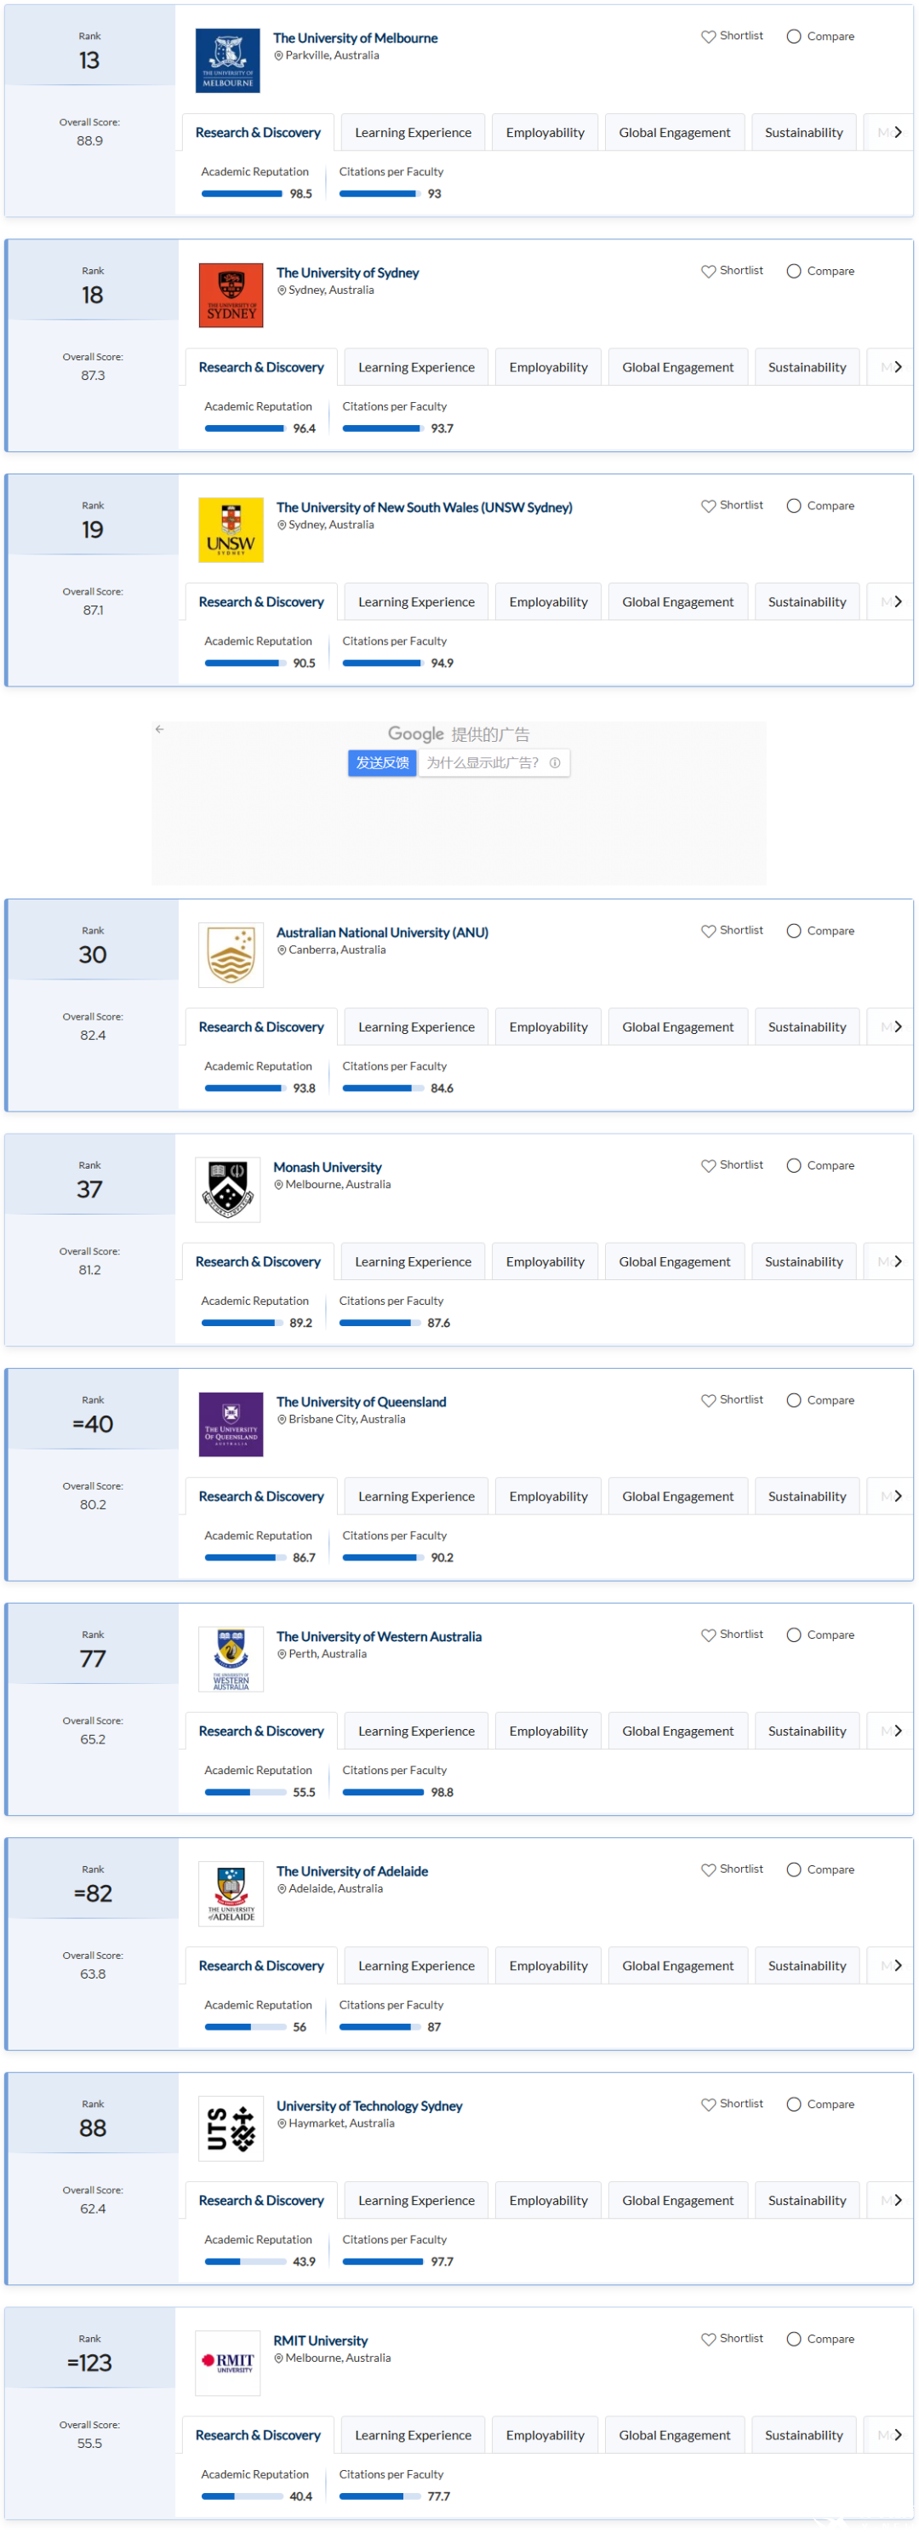Image resolution: width=919 pixels, height=2539 pixels.
Task: Open Learning Experience tab for University of Queensland
Action: pyautogui.click(x=417, y=1496)
